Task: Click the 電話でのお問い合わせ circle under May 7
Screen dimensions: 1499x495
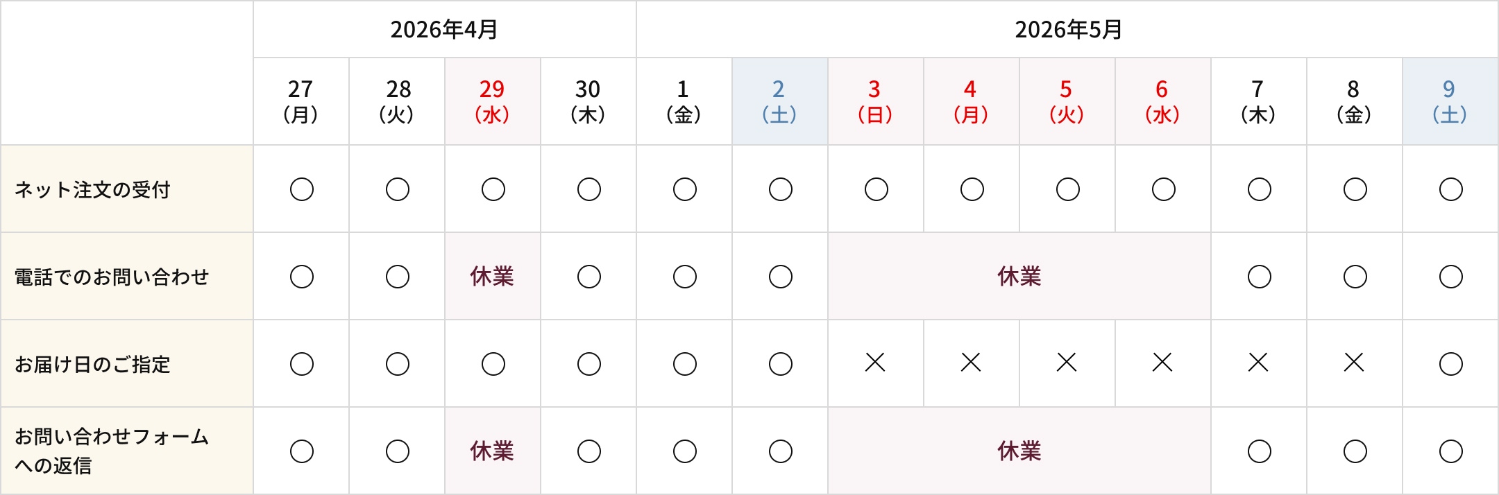Action: pos(1259,277)
